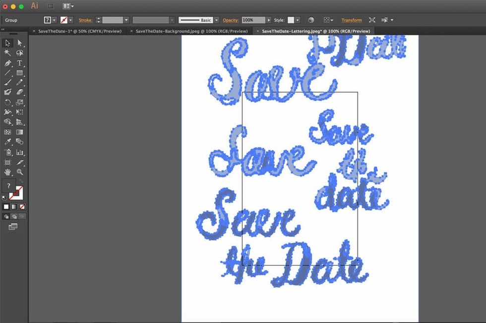Choose the Paintbrush tool
The image size is (486, 323).
pos(7,83)
